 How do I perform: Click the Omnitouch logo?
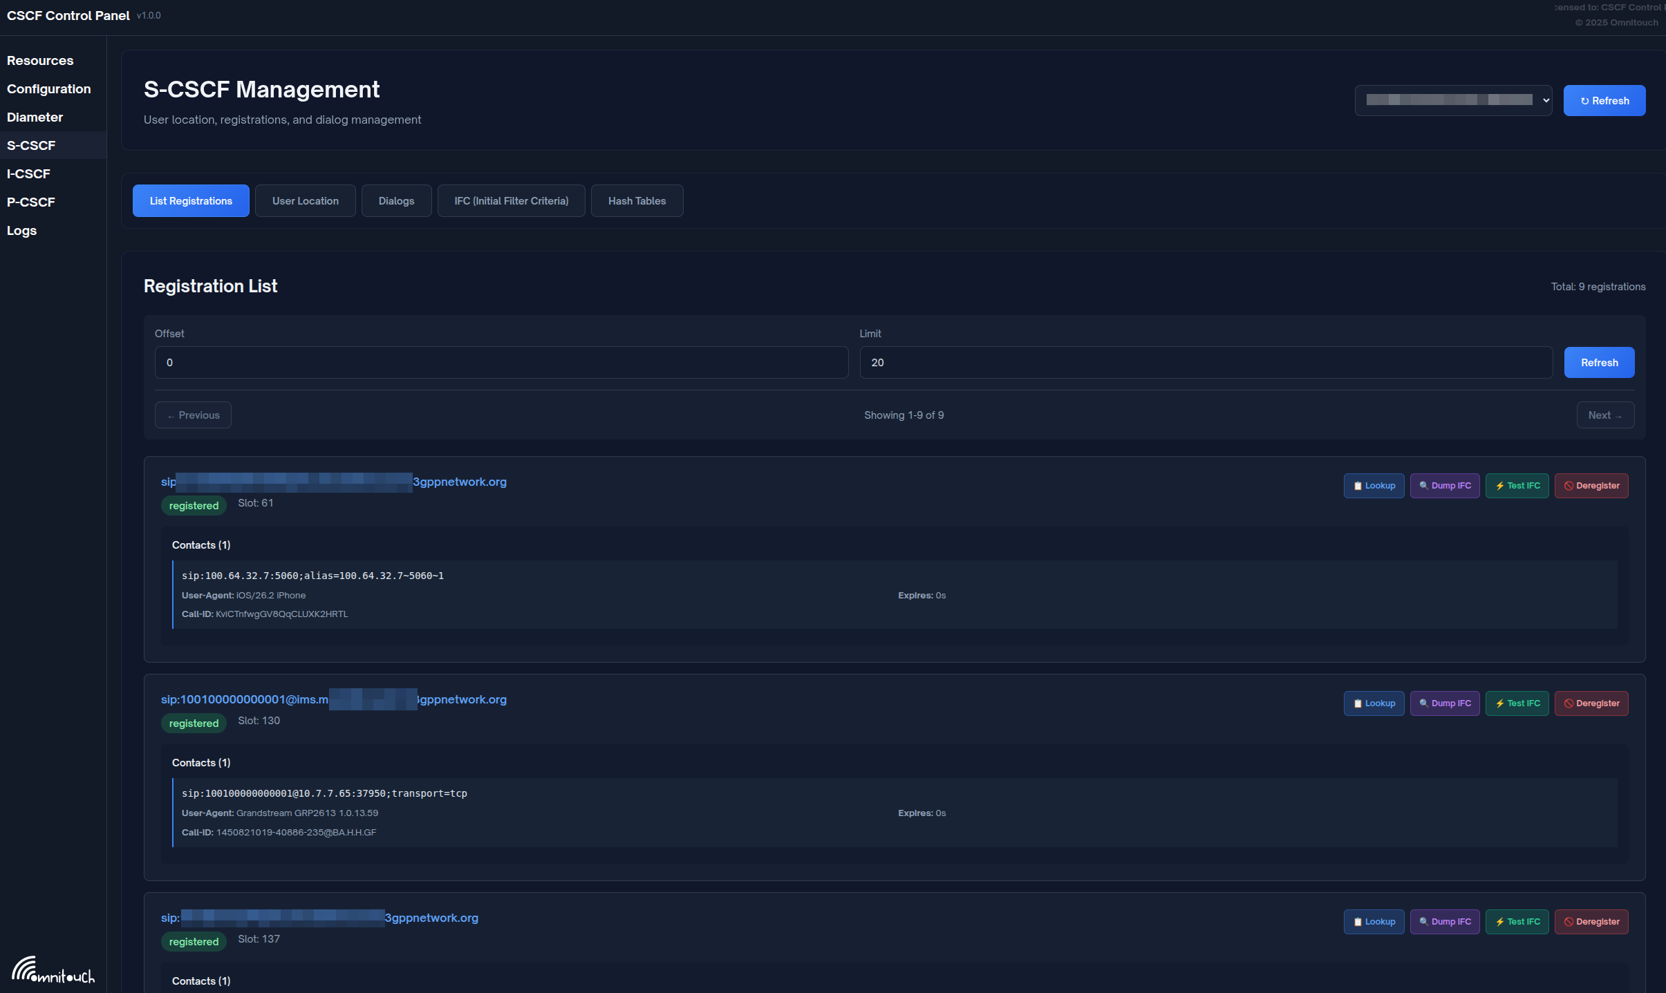click(x=53, y=970)
